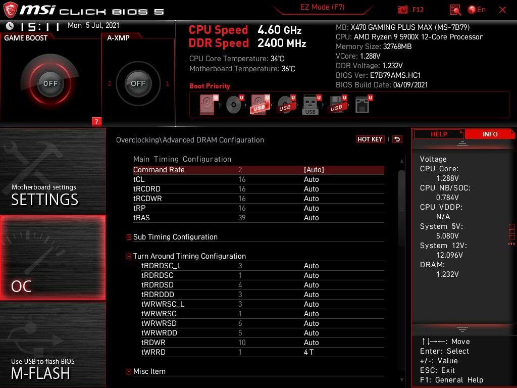Viewport: 517px width, 388px height.
Task: Click the Overclocking\Advanced DRAM Configuration breadcrumb
Action: click(190, 140)
